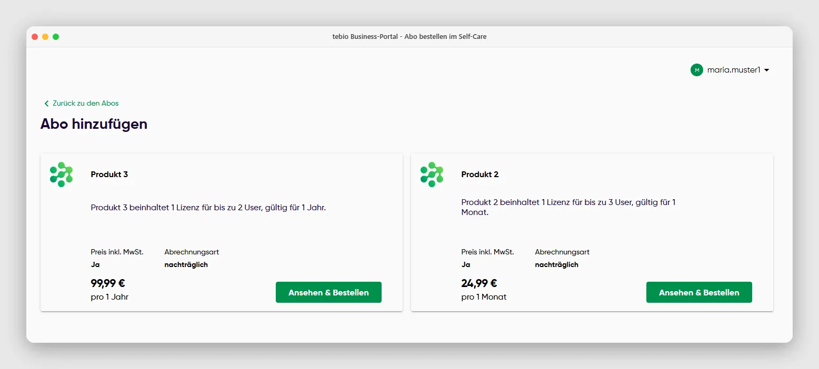Open the maria.muster1 dropdown arrow
This screenshot has height=369, width=819.
(766, 70)
